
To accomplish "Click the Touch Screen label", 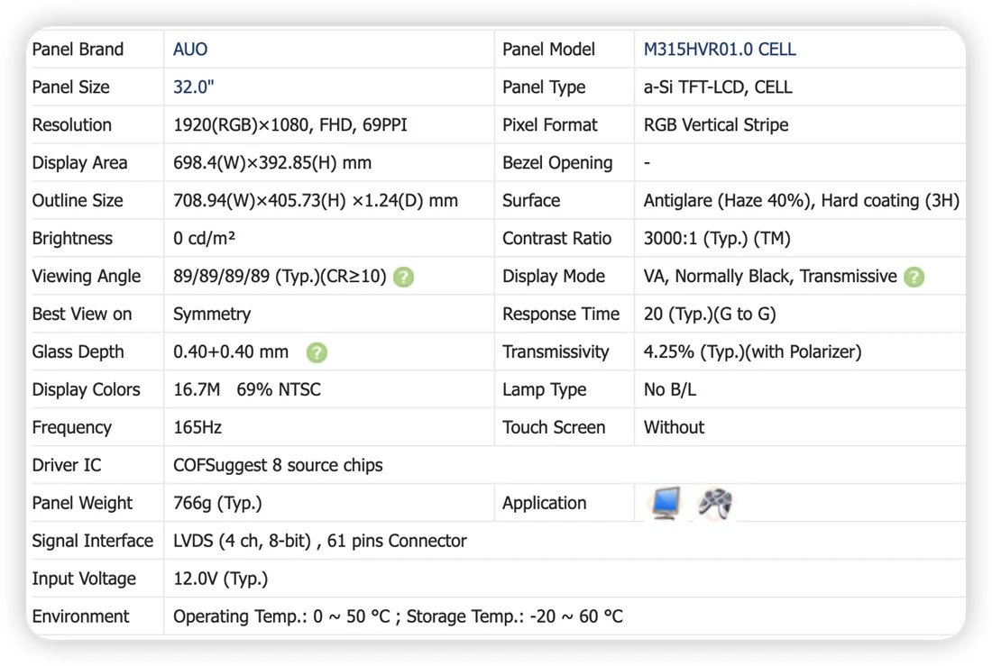I will pyautogui.click(x=554, y=427).
